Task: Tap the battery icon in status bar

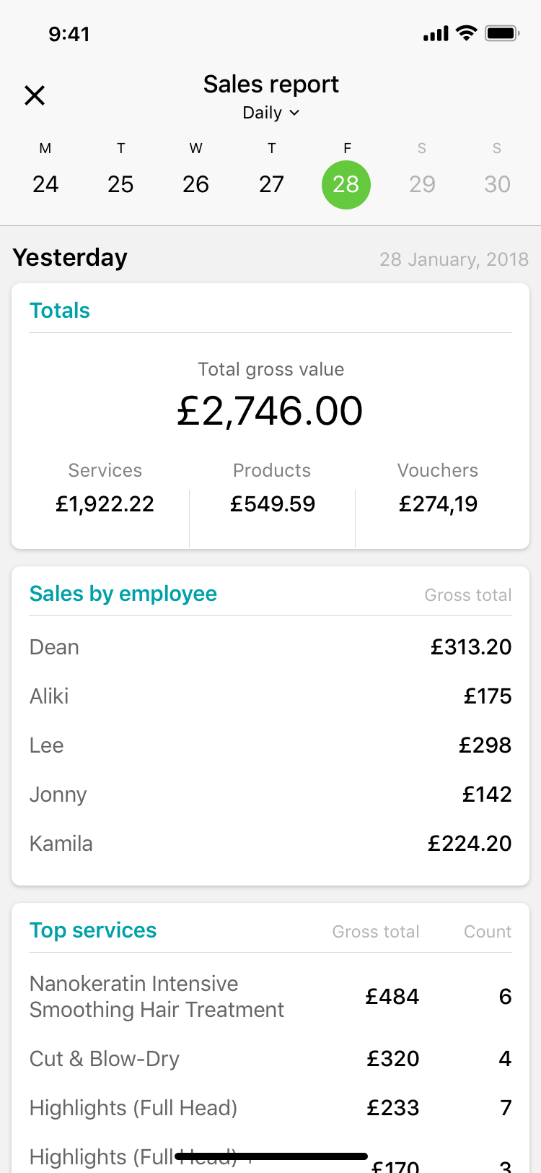Action: pos(502,33)
